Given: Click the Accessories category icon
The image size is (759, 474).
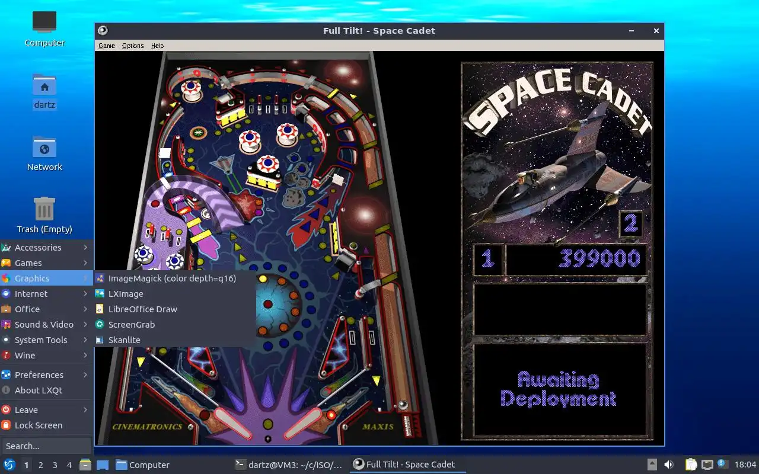Looking at the screenshot, I should [6, 248].
